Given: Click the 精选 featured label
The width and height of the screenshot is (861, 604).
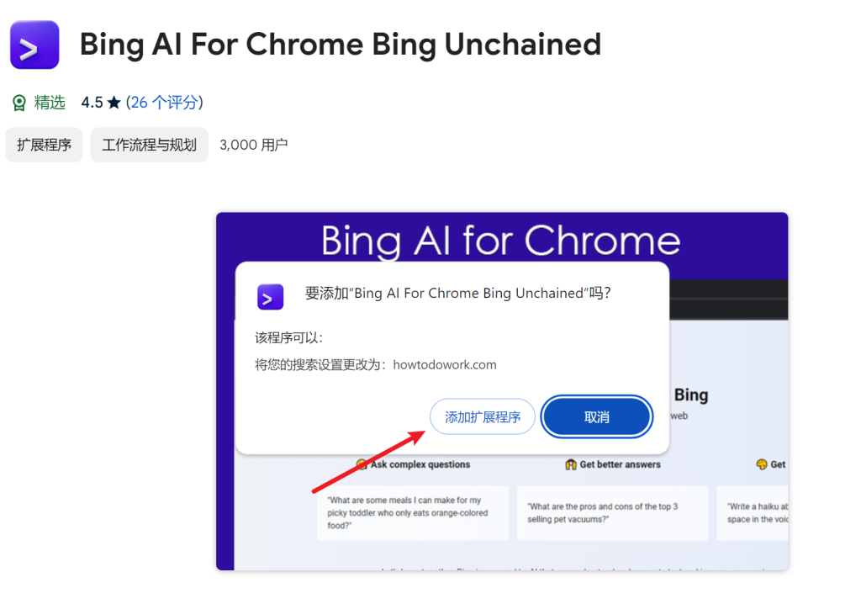Looking at the screenshot, I should coord(50,103).
